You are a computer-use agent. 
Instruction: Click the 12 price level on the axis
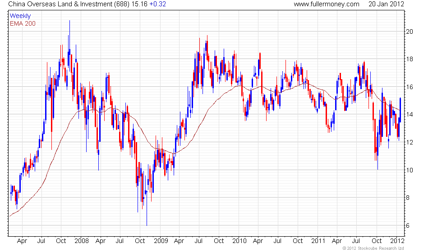click(x=410, y=142)
